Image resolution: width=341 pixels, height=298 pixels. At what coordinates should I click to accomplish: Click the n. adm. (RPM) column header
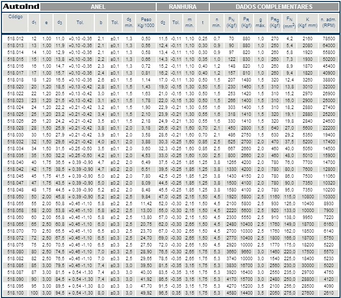tap(328, 22)
